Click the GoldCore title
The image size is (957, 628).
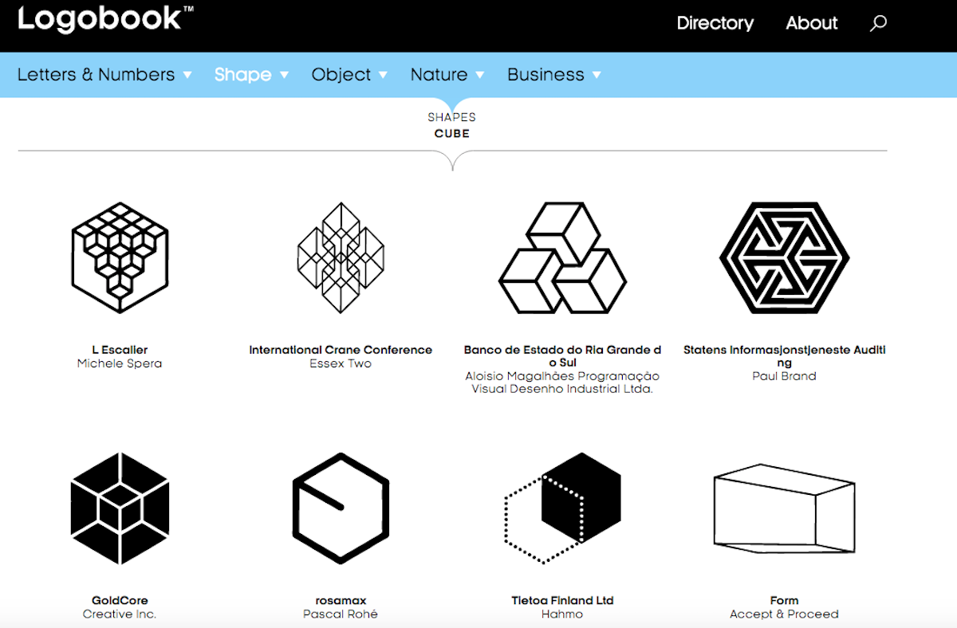point(120,601)
